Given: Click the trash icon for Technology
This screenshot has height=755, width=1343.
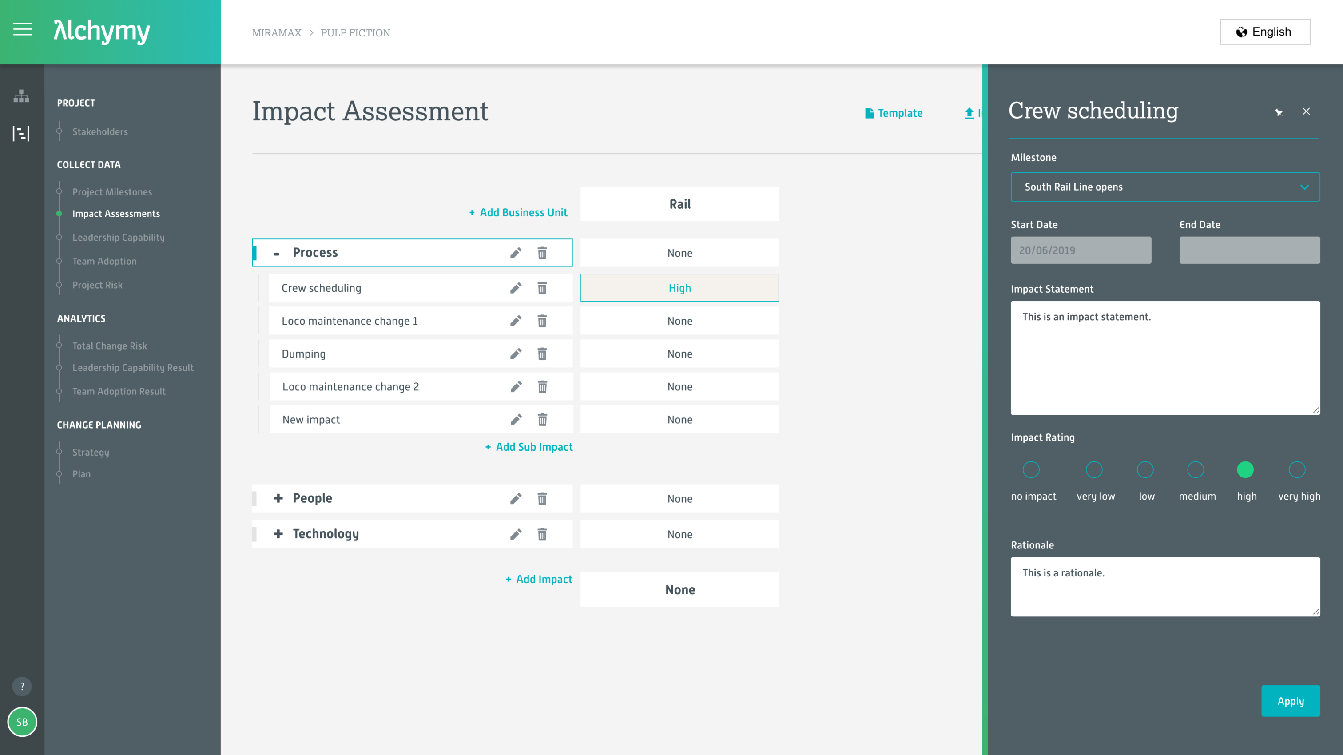Looking at the screenshot, I should coord(542,534).
